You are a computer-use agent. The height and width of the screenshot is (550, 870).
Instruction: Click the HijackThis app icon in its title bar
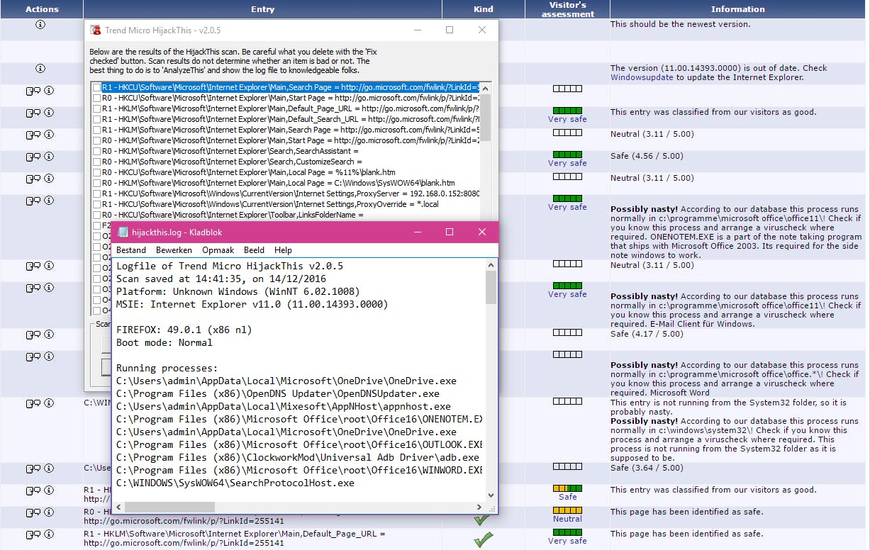pos(95,30)
